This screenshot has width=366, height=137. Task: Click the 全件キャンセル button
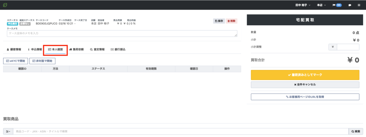[x=305, y=85]
